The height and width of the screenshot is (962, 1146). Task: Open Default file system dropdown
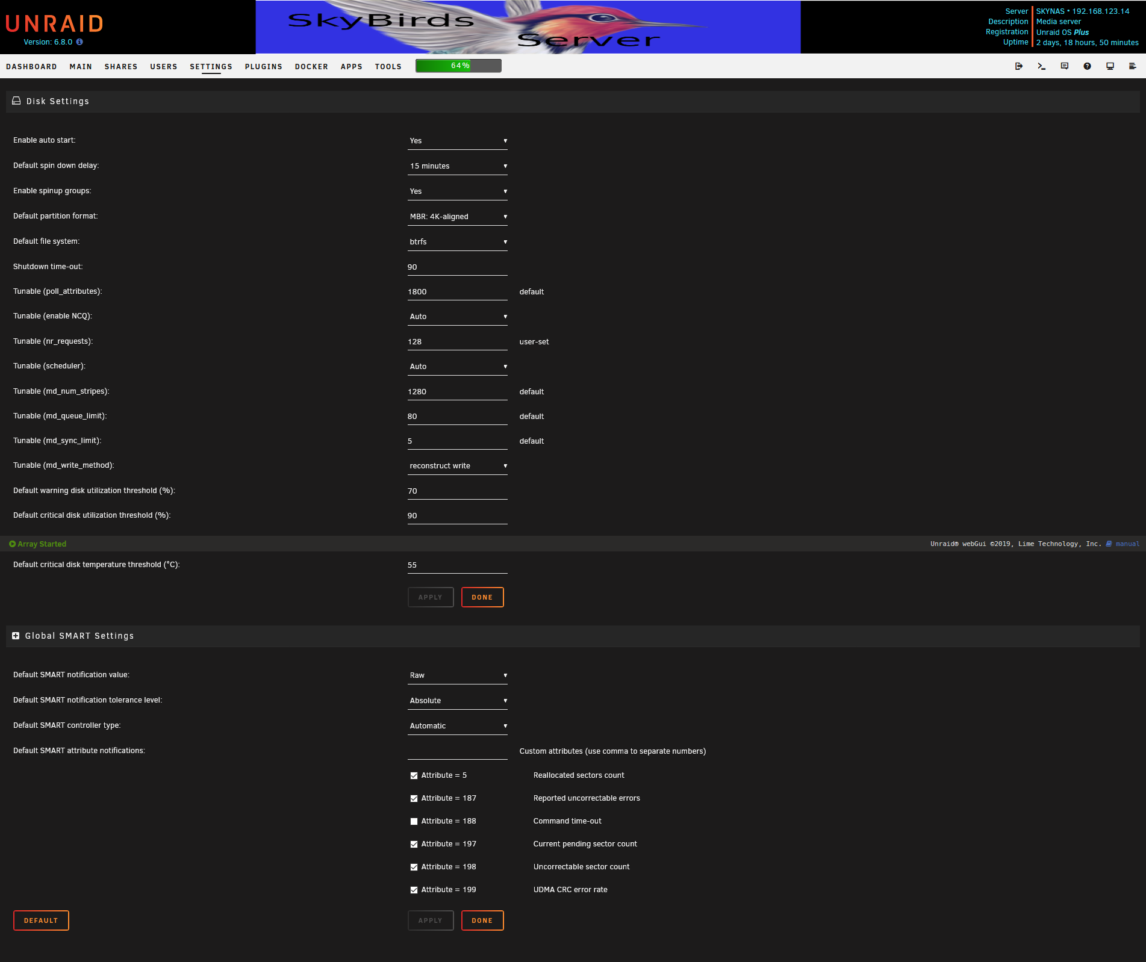tap(458, 242)
